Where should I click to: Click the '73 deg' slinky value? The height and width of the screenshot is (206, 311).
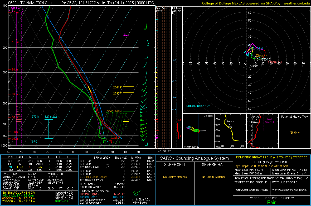point(208,116)
